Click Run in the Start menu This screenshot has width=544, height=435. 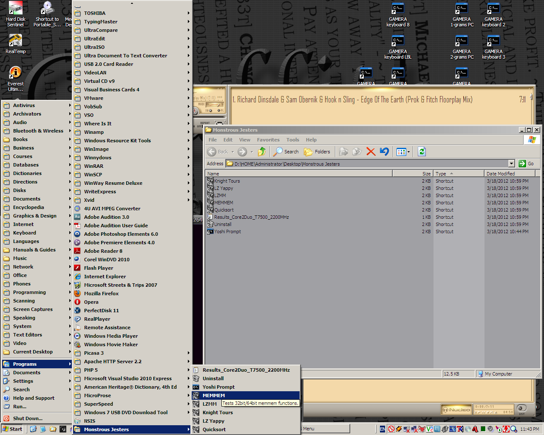37,407
